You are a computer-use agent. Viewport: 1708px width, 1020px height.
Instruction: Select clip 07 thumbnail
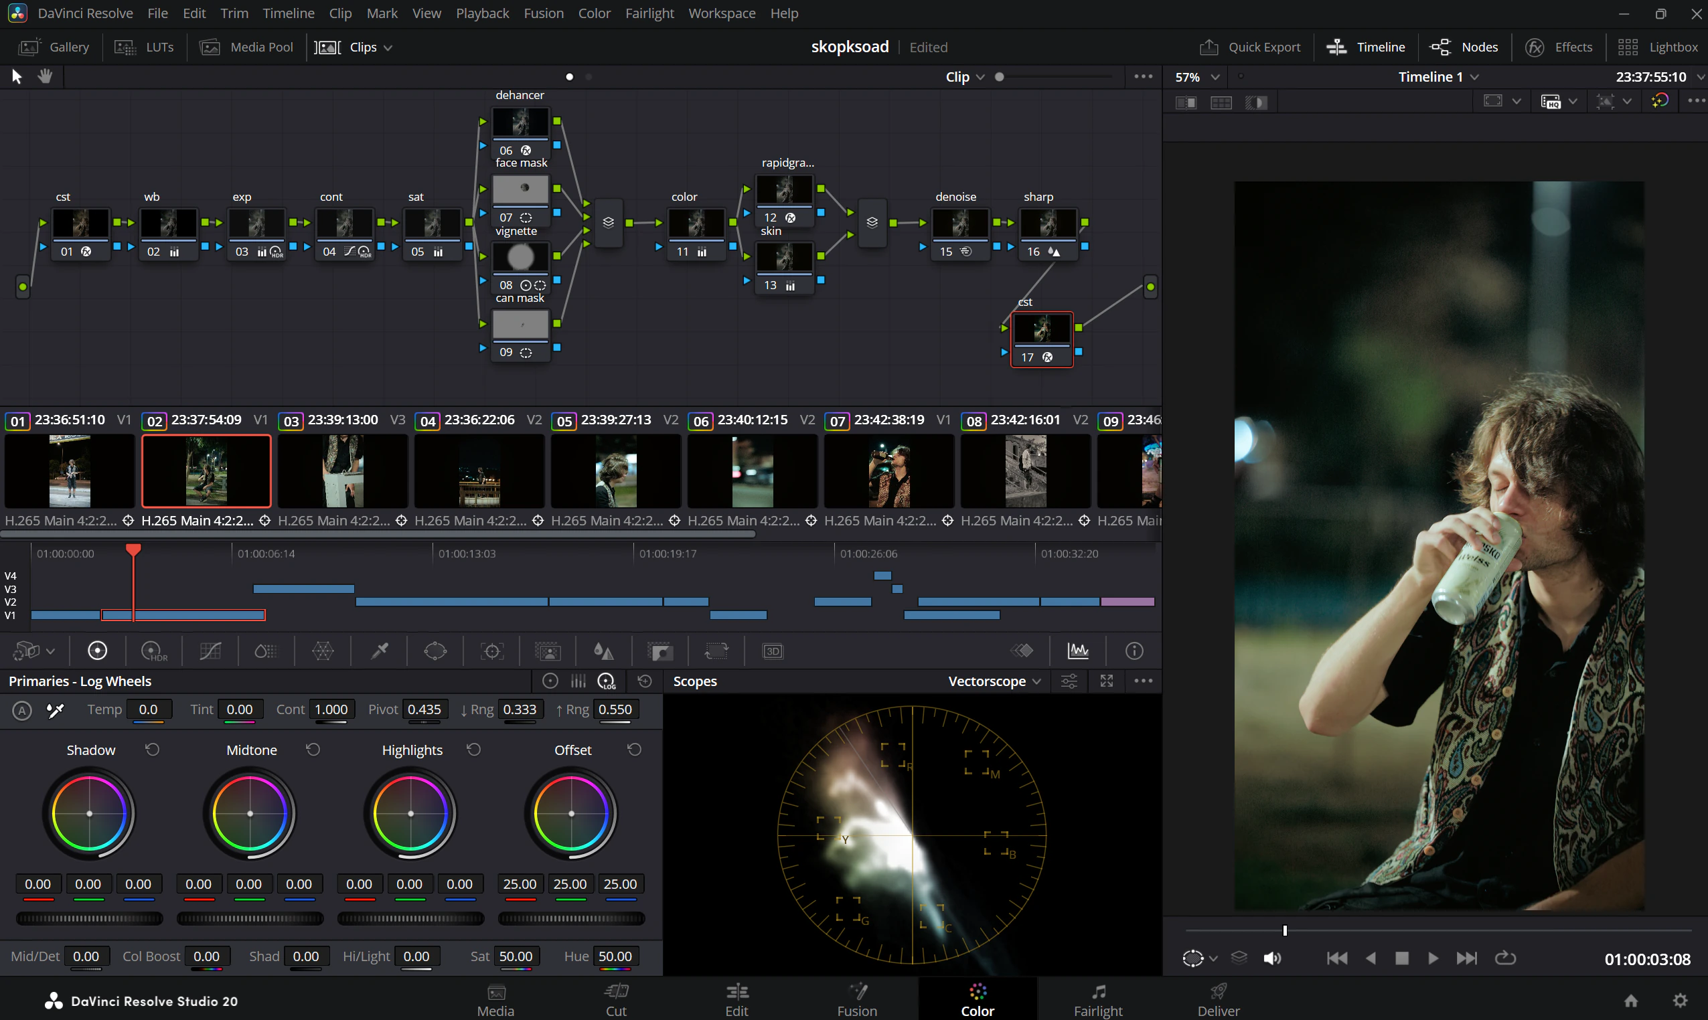(x=888, y=471)
